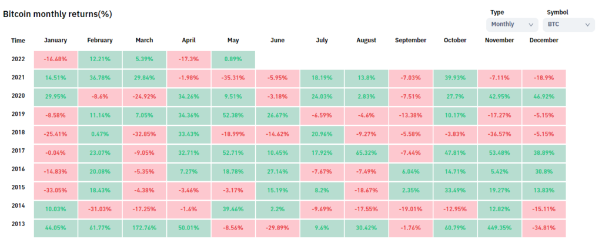Image resolution: width=602 pixels, height=246 pixels.
Task: Select the 26.67% cell for June 2019
Action: tap(277, 115)
